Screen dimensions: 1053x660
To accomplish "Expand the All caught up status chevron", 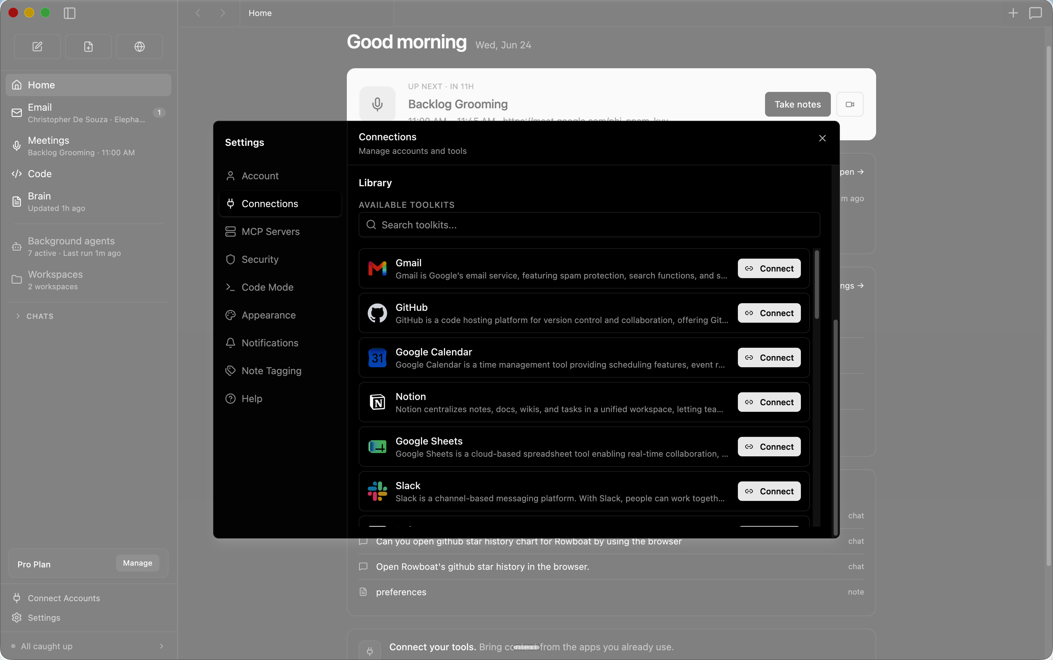I will pyautogui.click(x=162, y=646).
